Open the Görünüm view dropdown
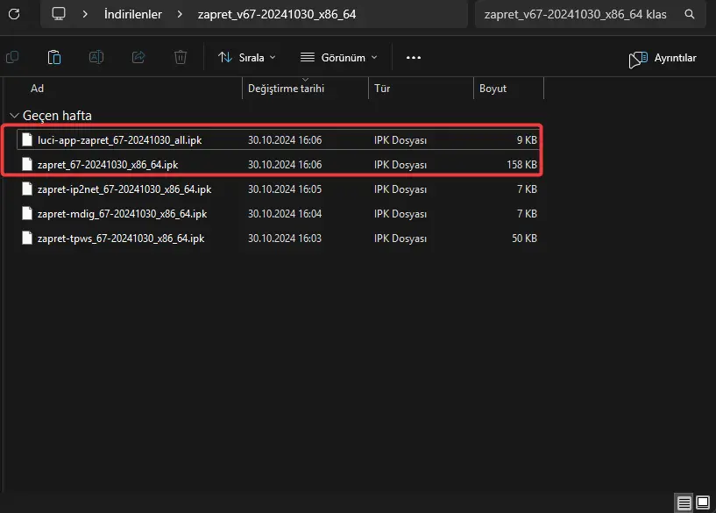Image resolution: width=716 pixels, height=513 pixels. (339, 58)
